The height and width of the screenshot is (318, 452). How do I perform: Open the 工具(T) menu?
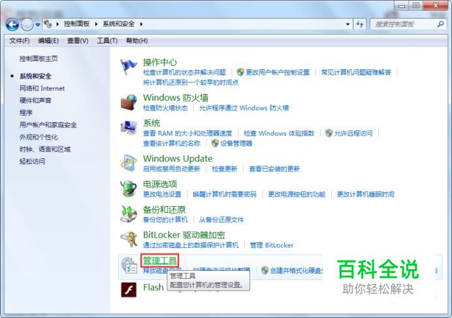pos(107,41)
